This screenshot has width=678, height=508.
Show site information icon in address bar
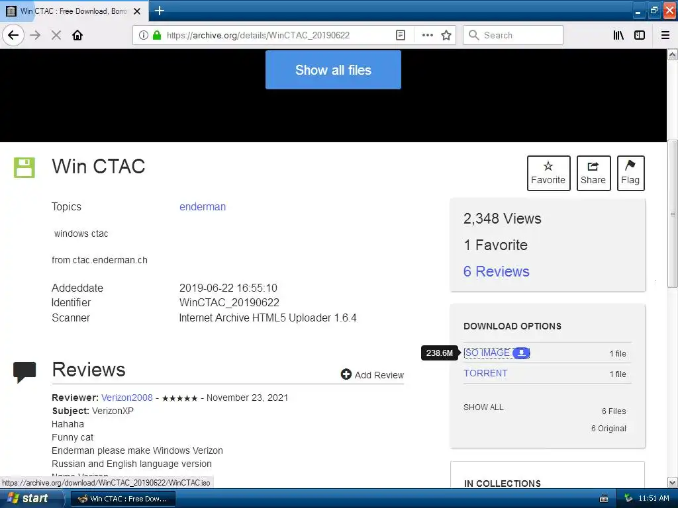(144, 35)
